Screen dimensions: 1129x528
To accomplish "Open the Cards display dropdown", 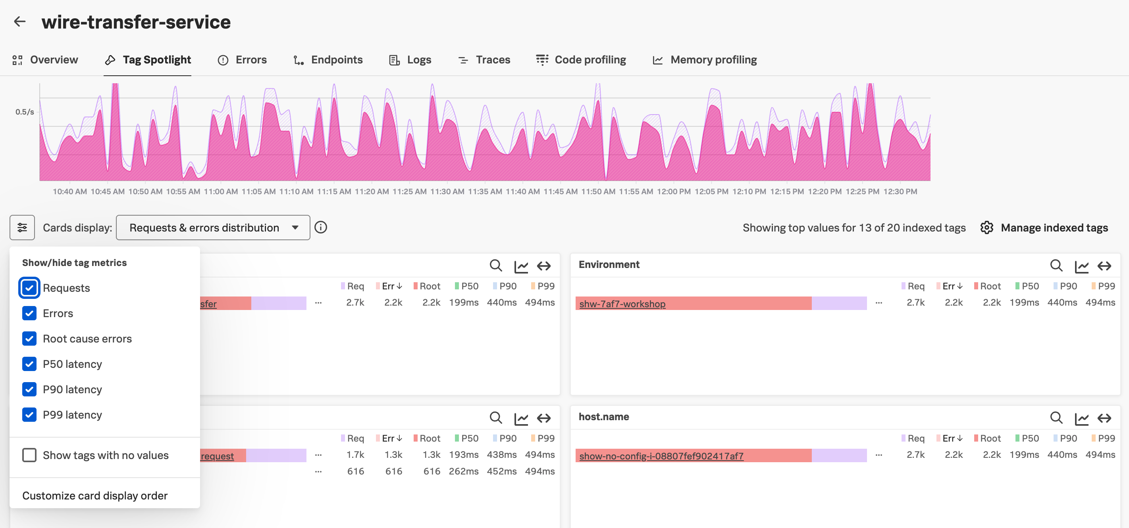I will 213,228.
